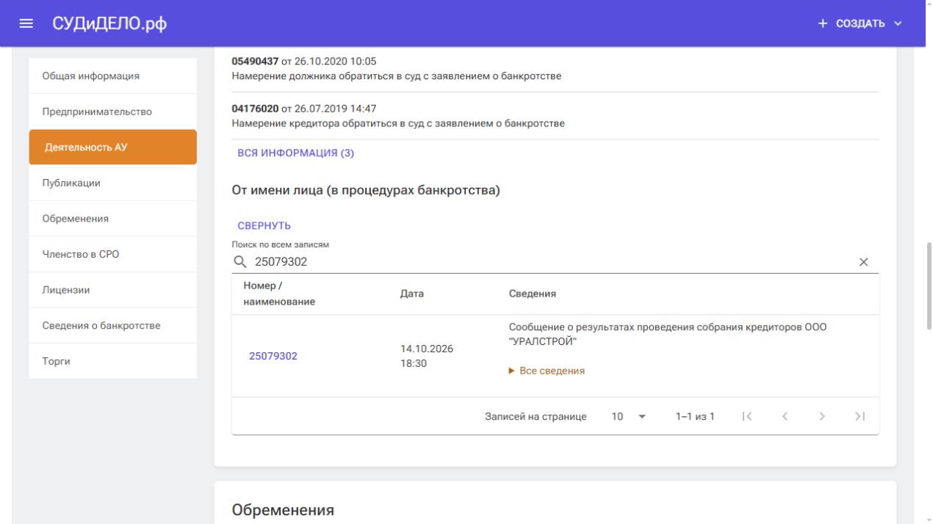Click the Номер / наименование column header
Screen dimensions: 933x524
(279, 294)
